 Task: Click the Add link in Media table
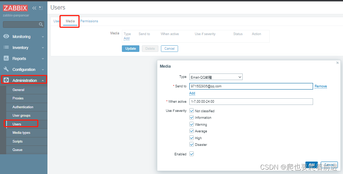[x=127, y=38]
